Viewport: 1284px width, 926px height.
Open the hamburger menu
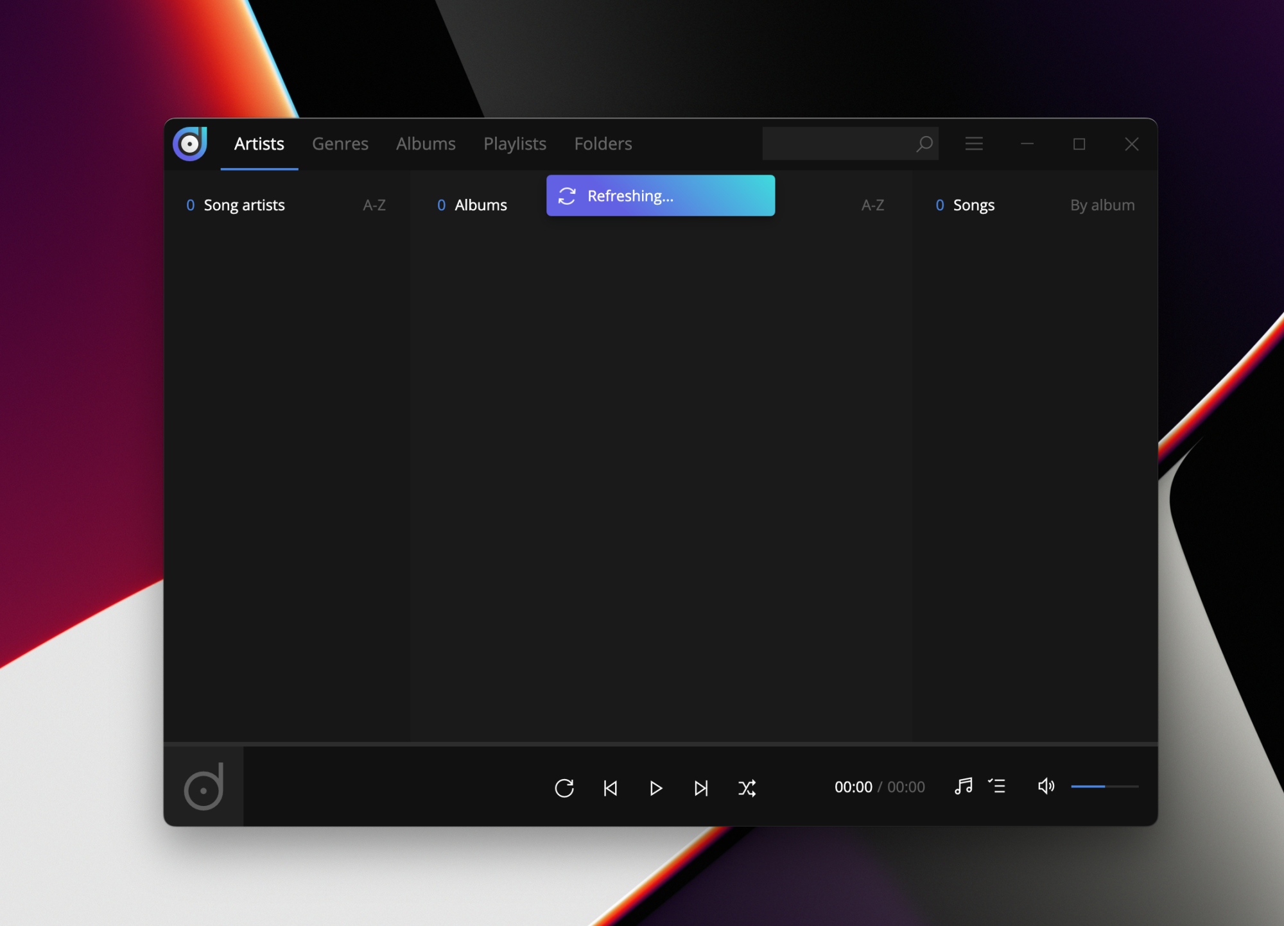point(974,144)
